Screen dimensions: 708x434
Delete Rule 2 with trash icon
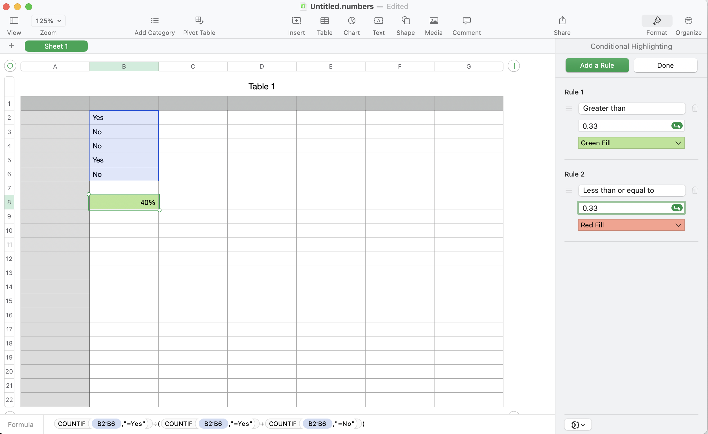(x=695, y=190)
